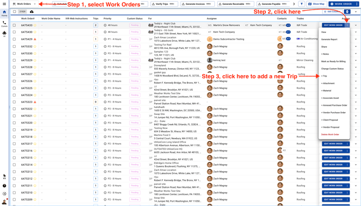Click Edit Work Order for 6475316
Viewport: 361px width, 206px height.
(333, 151)
